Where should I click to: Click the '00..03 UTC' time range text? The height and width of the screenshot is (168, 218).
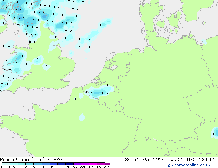point(181,160)
